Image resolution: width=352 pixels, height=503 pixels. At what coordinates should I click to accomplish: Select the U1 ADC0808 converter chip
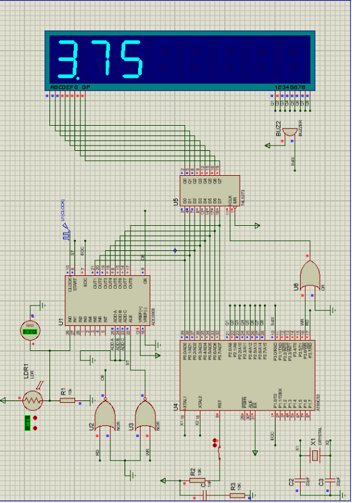click(108, 300)
